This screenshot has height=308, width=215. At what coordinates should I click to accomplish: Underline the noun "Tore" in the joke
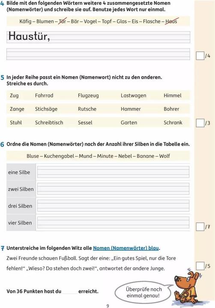170,258
